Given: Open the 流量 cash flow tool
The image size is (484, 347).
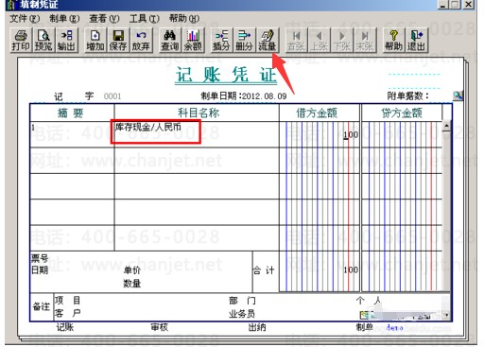Looking at the screenshot, I should click(268, 41).
